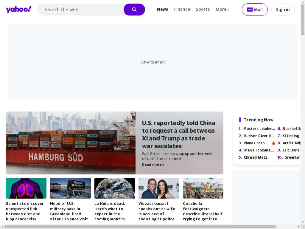Viewport: 305px width, 229px height.
Task: Open the Coachella festival crowd thumbnail
Action: pos(203,188)
